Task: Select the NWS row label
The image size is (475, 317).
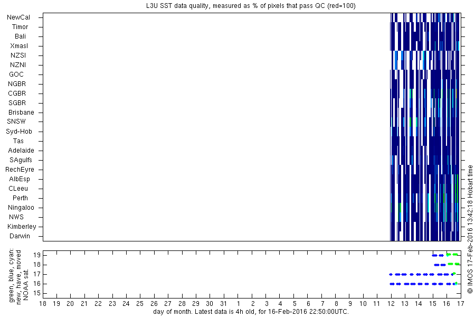Action: click(x=16, y=217)
